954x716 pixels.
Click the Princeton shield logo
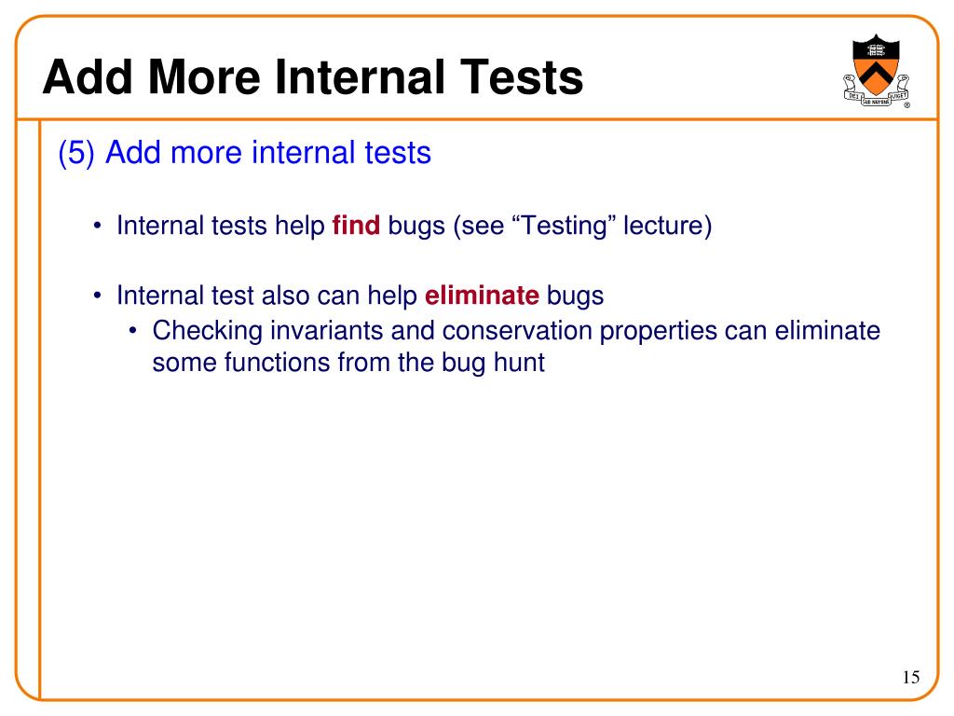pos(876,71)
